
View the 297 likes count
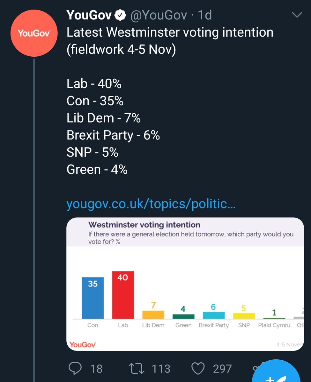point(222,369)
